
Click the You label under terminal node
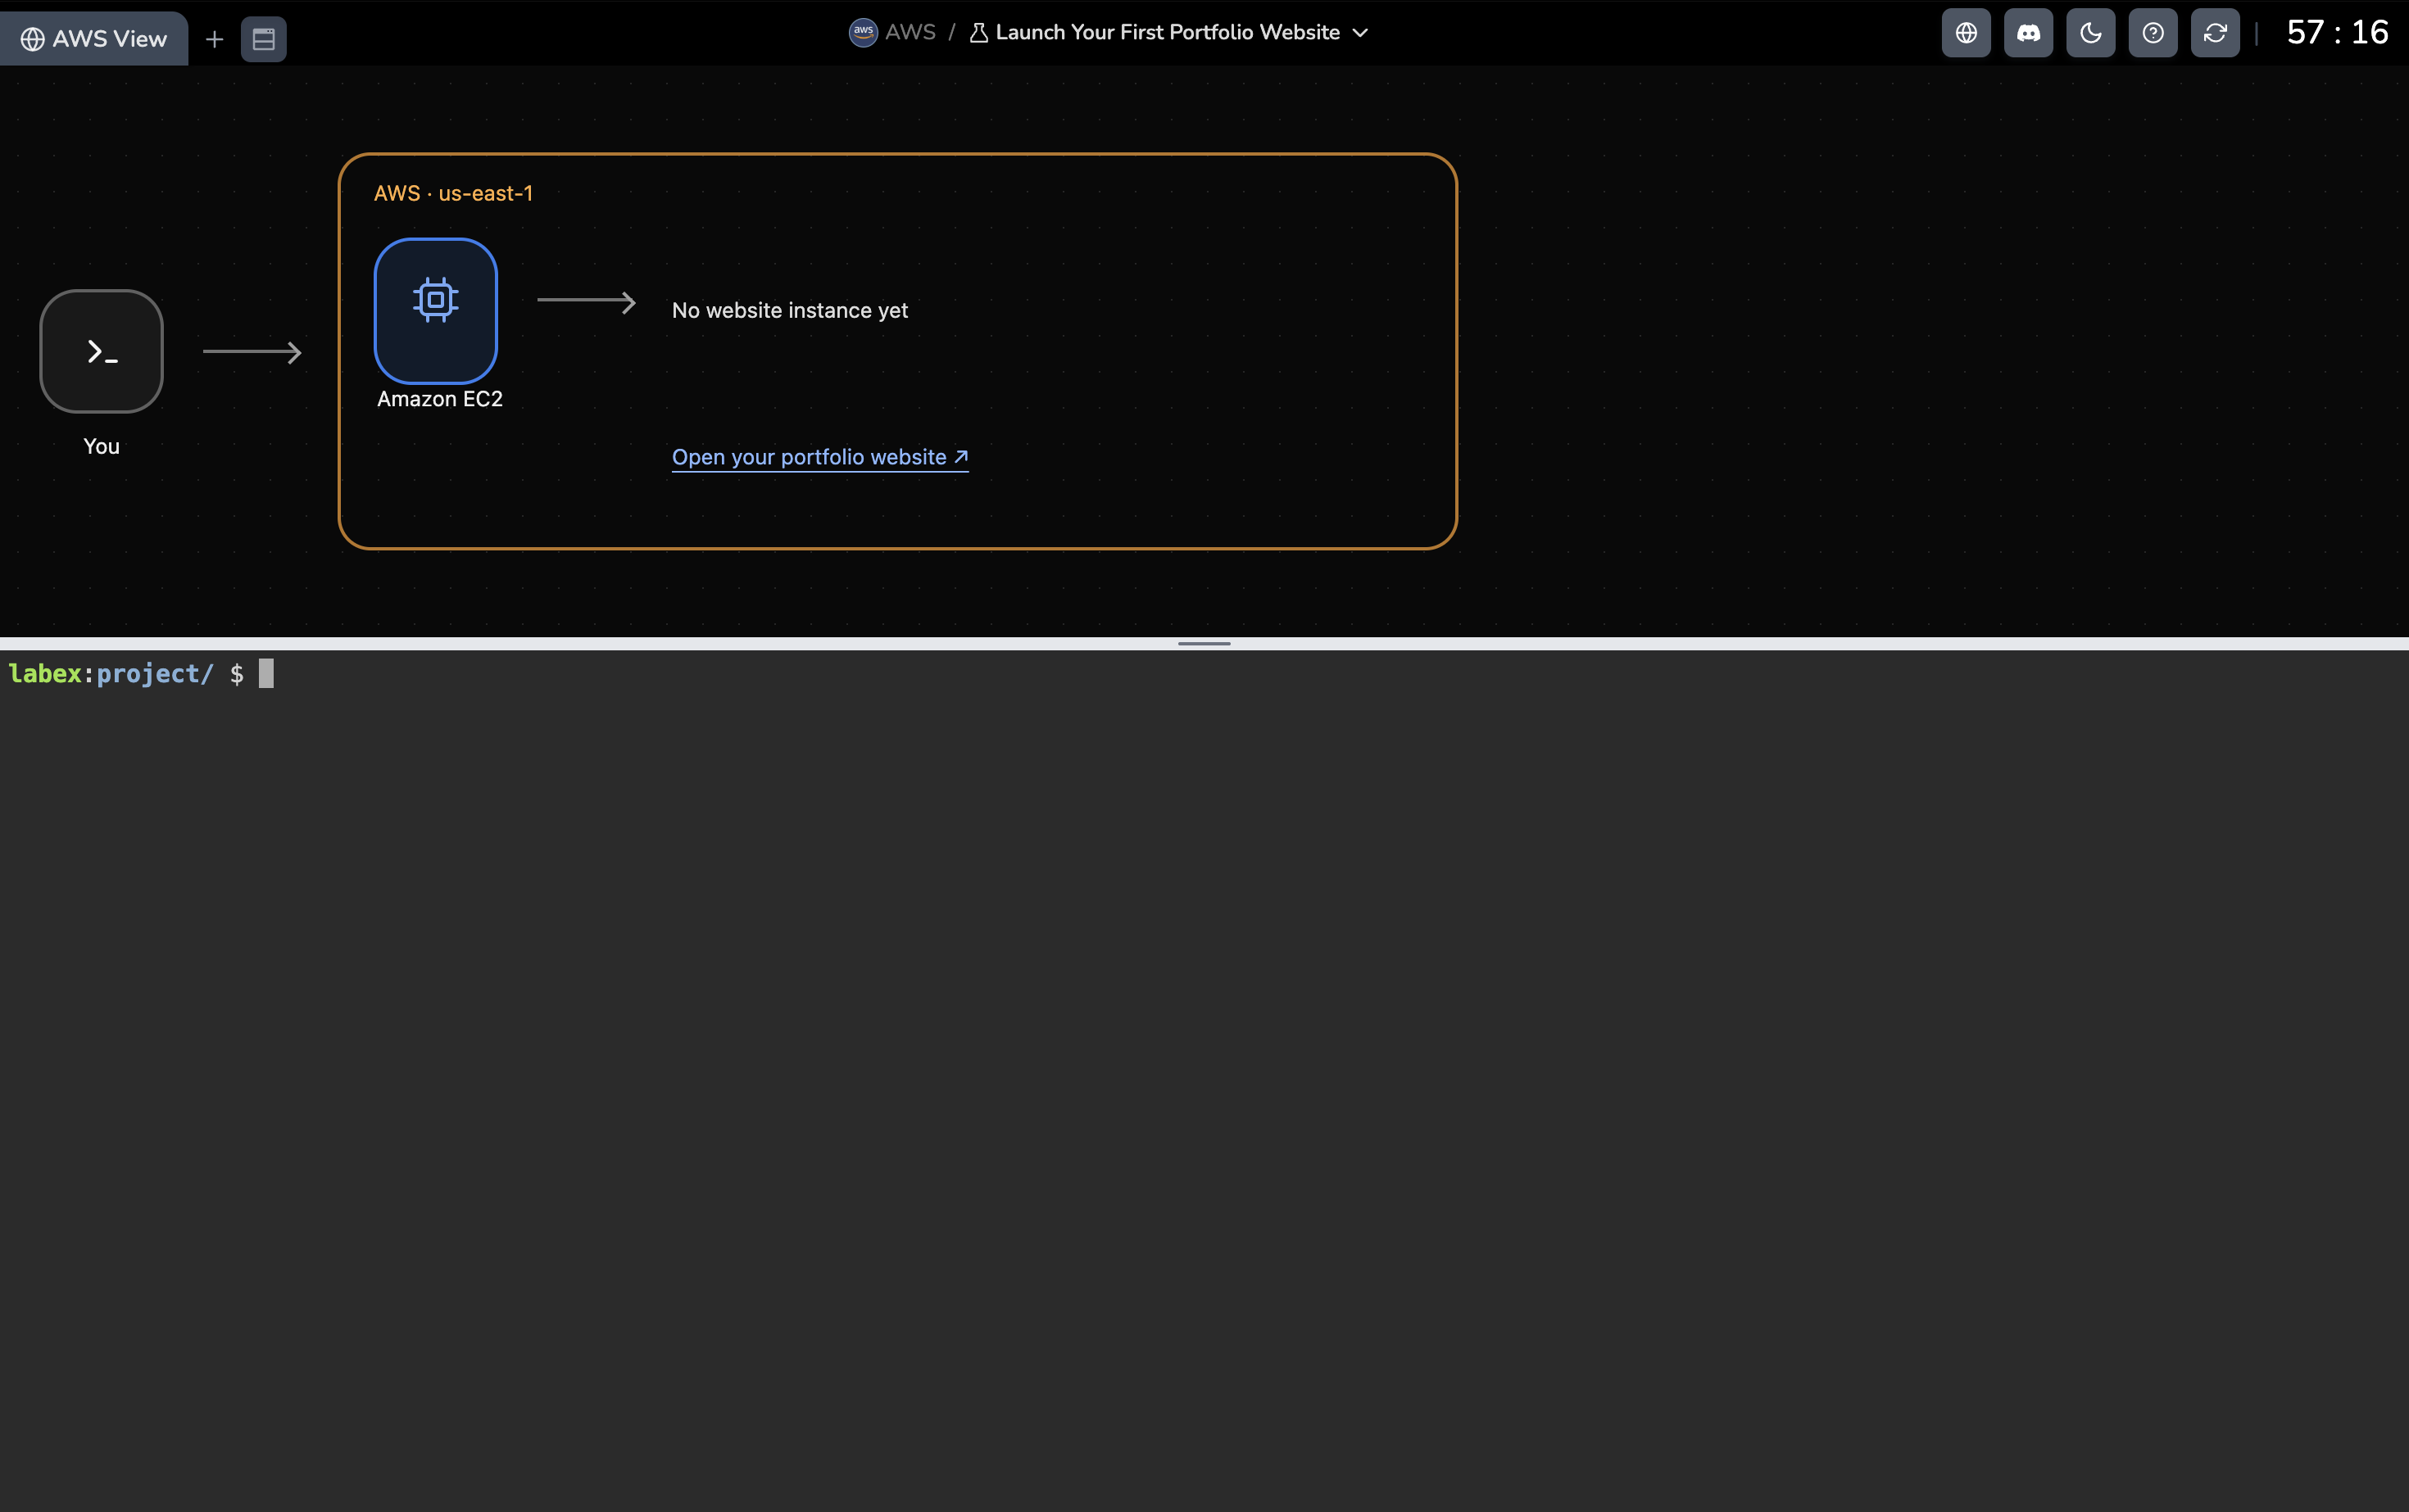pyautogui.click(x=101, y=446)
